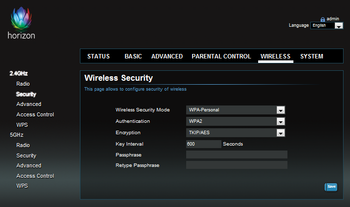Open WPS under 5GHz
Screen dimensions: 350x207
click(22, 186)
